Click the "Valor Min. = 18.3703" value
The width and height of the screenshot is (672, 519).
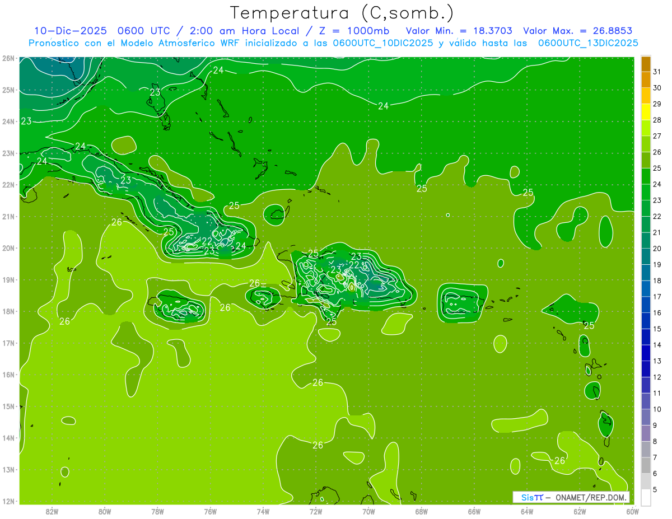(459, 31)
